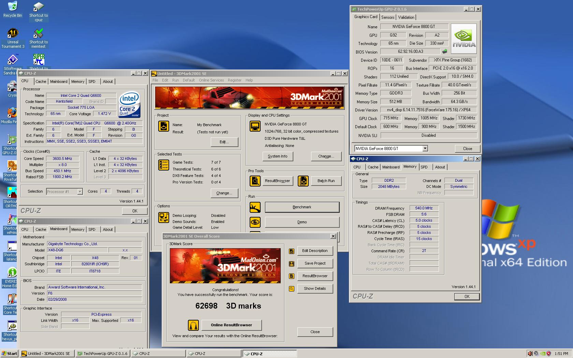Click Change under Display and CPU Settings
Viewport: 573px width, 358px height.
pos(326,156)
